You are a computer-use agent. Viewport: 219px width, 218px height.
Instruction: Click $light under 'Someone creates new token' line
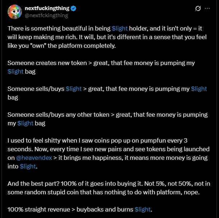click(15, 71)
